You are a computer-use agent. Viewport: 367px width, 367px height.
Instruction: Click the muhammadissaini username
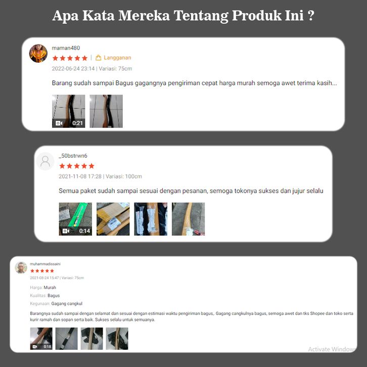pyautogui.click(x=45, y=264)
